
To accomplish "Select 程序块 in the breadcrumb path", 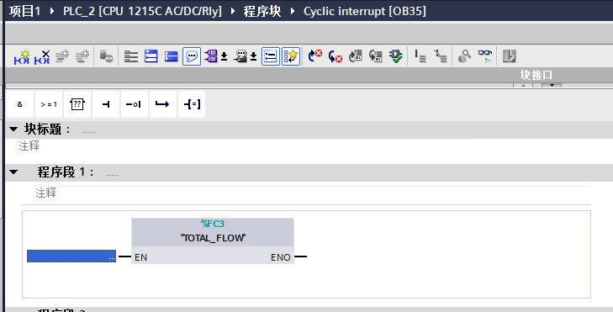I will coord(262,11).
